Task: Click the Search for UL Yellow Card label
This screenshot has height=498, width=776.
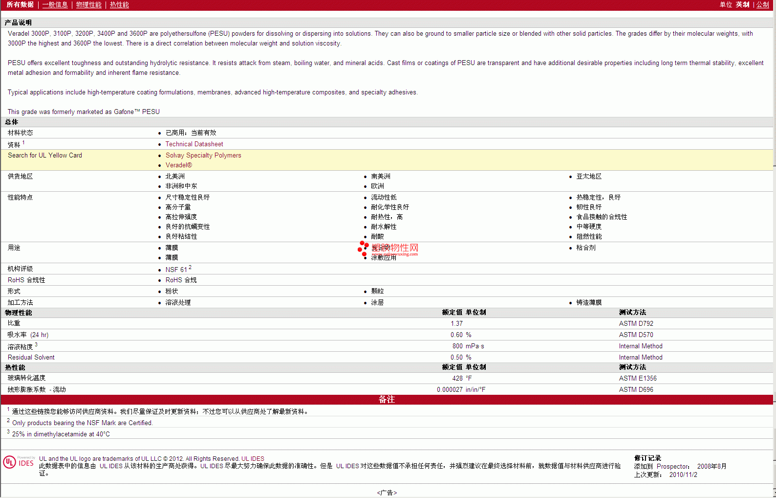Action: point(45,155)
